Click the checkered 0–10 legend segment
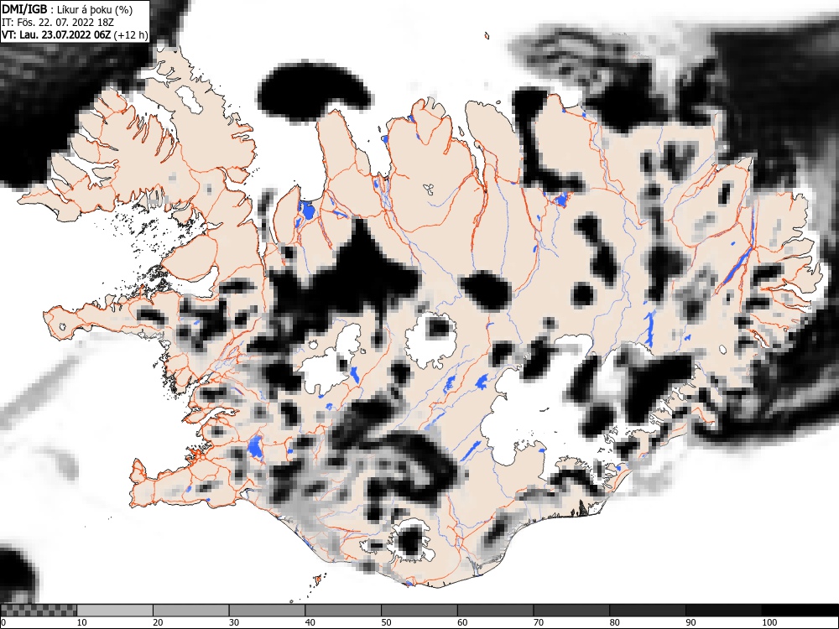The height and width of the screenshot is (629, 839). (x=39, y=611)
